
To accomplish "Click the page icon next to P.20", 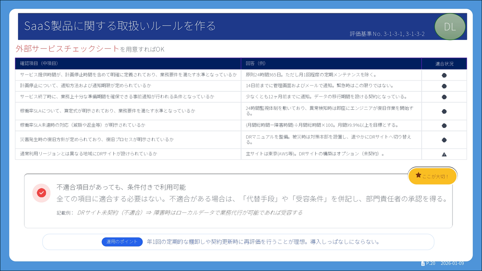I will point(423,263).
